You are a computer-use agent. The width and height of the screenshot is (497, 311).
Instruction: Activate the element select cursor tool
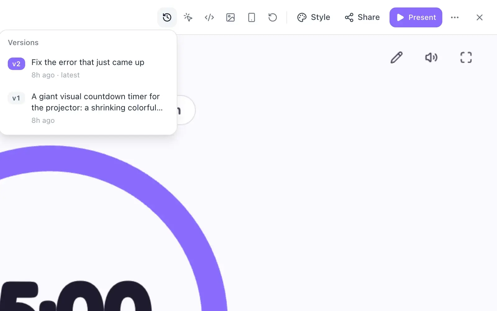pyautogui.click(x=188, y=17)
